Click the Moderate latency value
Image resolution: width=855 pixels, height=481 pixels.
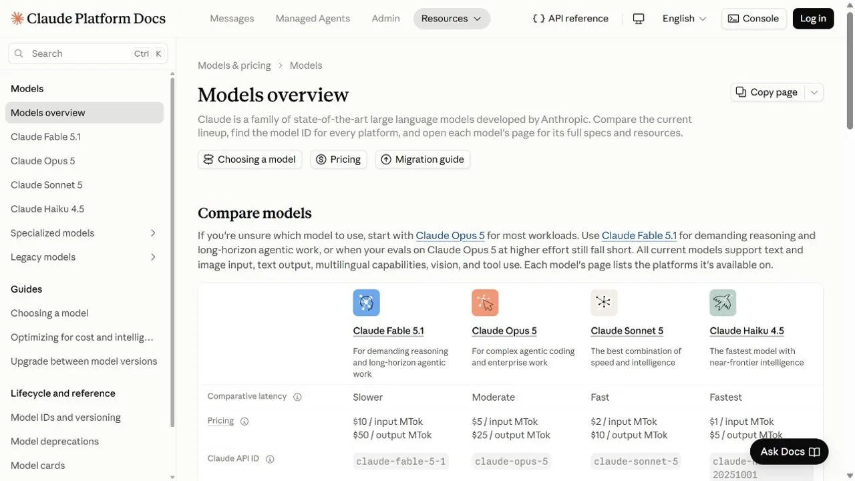[x=494, y=397]
